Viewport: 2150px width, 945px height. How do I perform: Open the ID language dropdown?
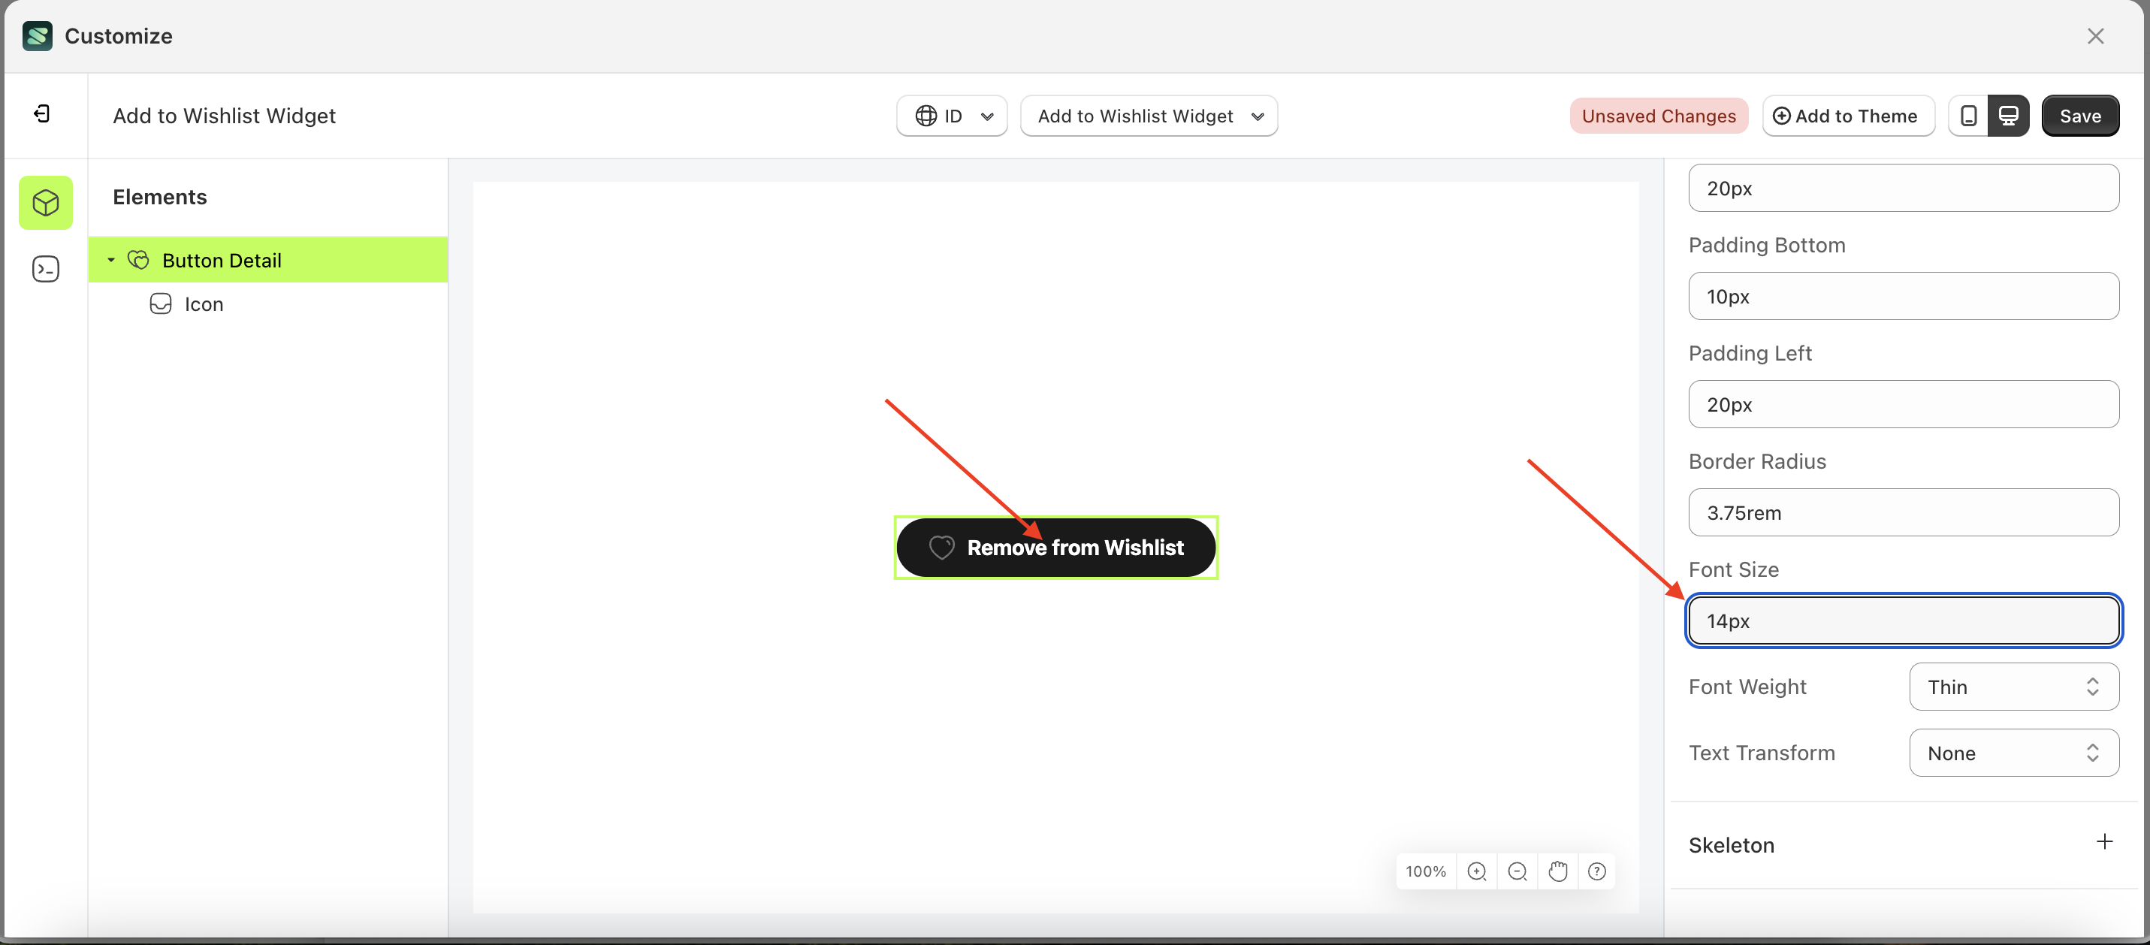click(x=952, y=115)
